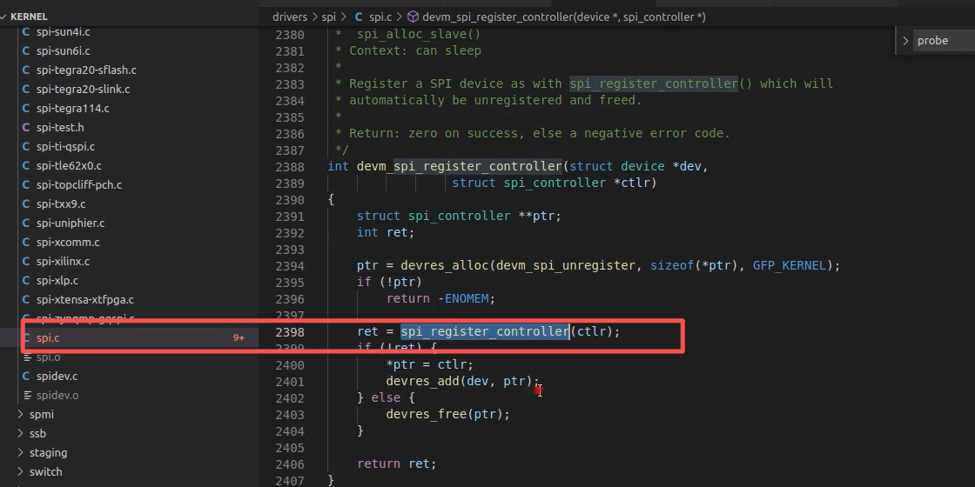Click 'struct spi_controller **ptr;' on line 2391
Image resolution: width=975 pixels, height=487 pixels.
tap(459, 217)
